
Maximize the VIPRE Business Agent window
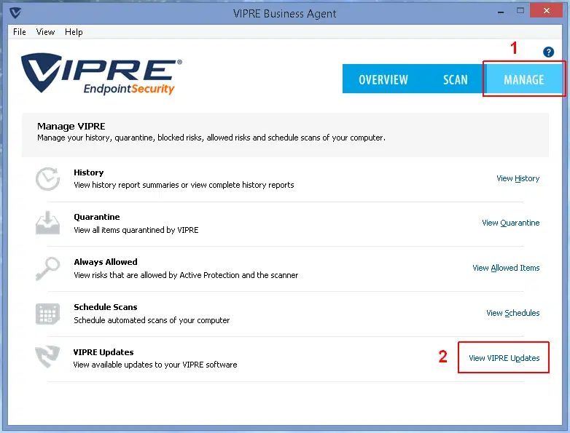pyautogui.click(x=520, y=10)
